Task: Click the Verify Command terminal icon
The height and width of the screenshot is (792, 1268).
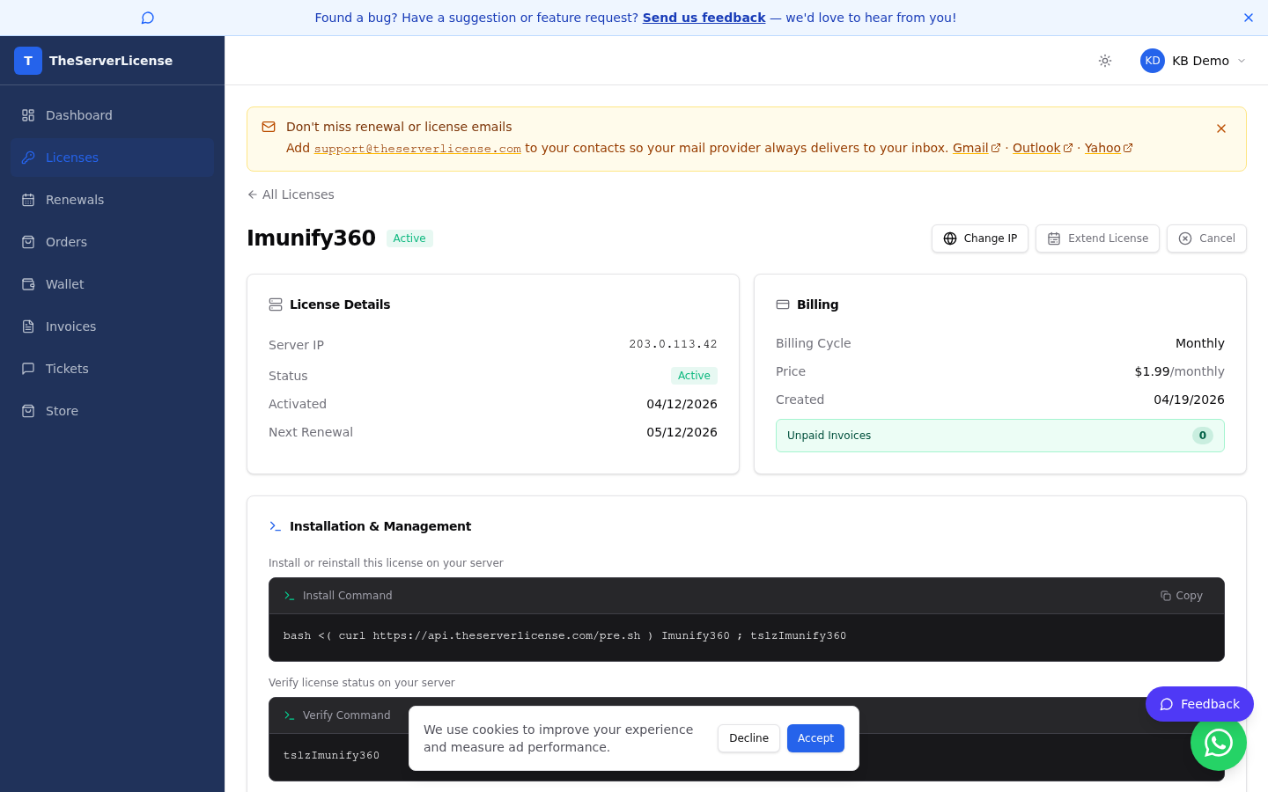Action: click(289, 715)
